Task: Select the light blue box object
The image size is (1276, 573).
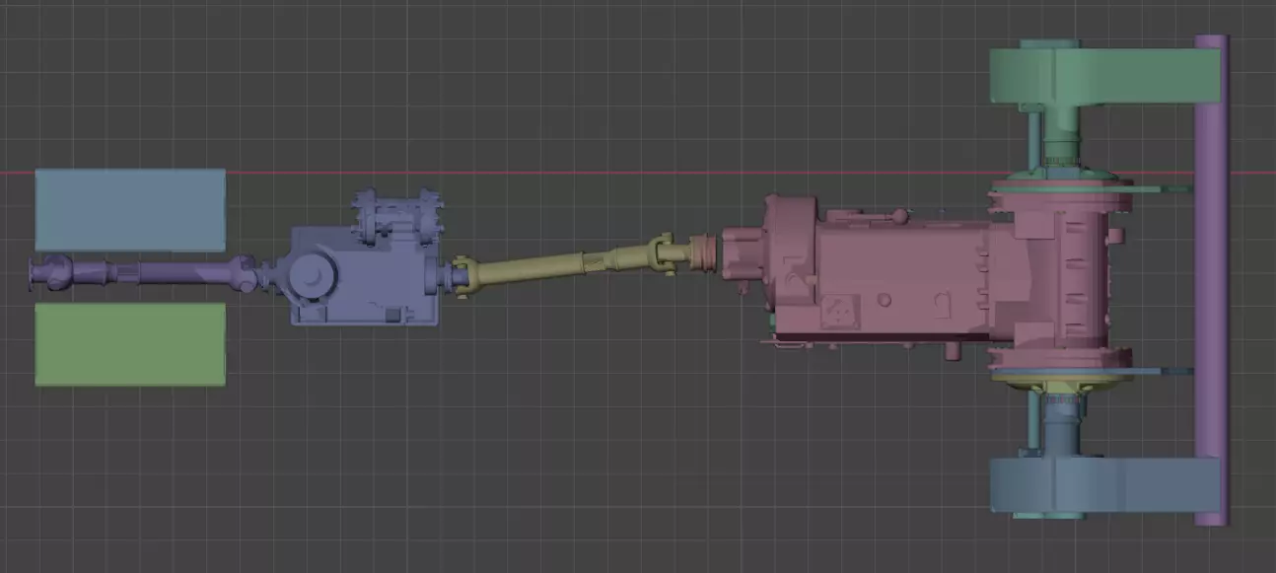Action: point(130,210)
